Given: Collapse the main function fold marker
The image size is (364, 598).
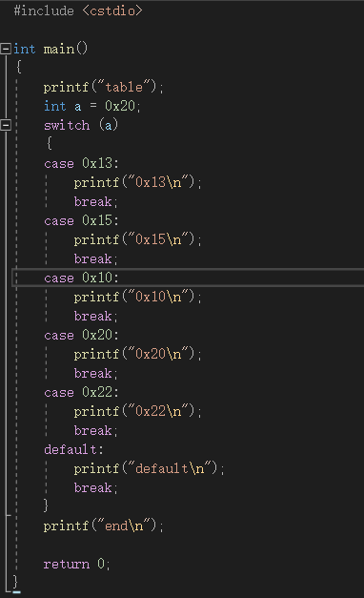Looking at the screenshot, I should coord(6,49).
